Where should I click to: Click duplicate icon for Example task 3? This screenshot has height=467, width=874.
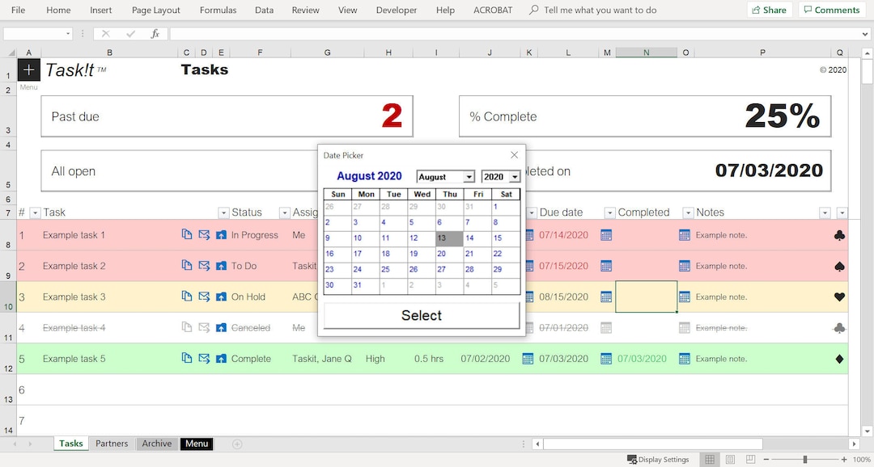point(187,297)
